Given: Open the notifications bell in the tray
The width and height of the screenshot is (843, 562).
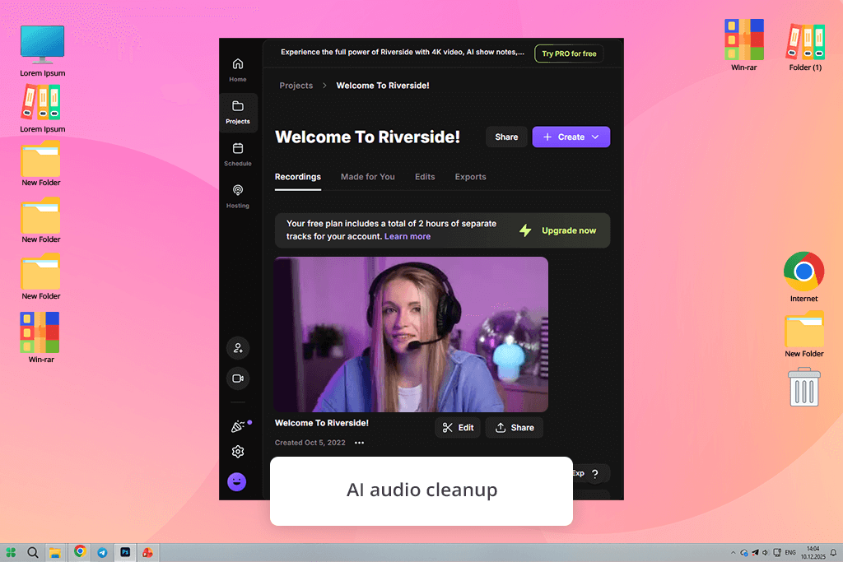Looking at the screenshot, I should (833, 552).
